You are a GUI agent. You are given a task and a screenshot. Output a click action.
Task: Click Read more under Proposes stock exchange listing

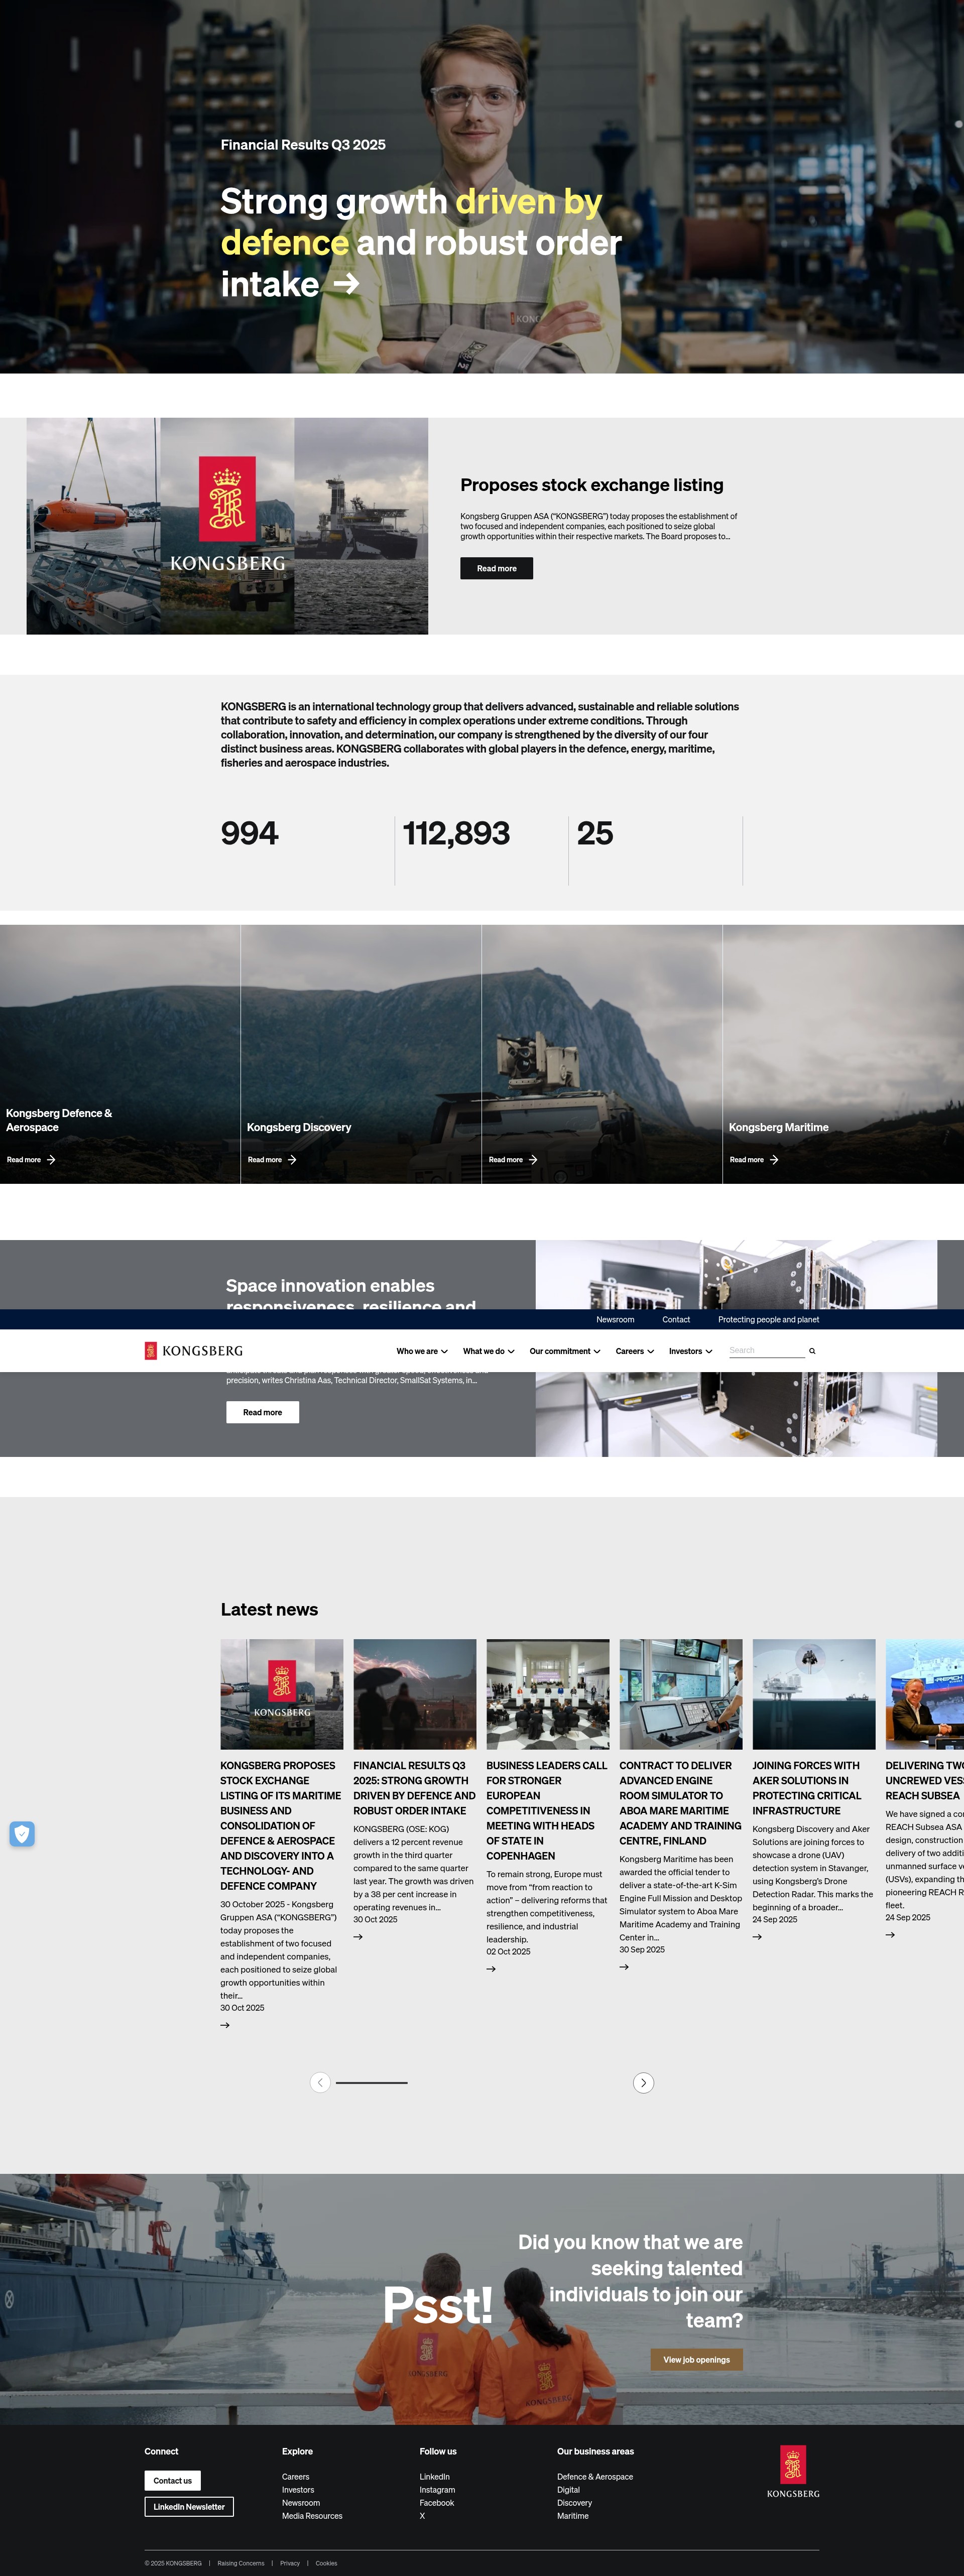[x=497, y=568]
